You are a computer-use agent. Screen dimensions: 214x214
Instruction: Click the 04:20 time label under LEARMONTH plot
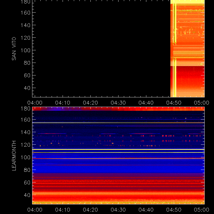(90, 210)
